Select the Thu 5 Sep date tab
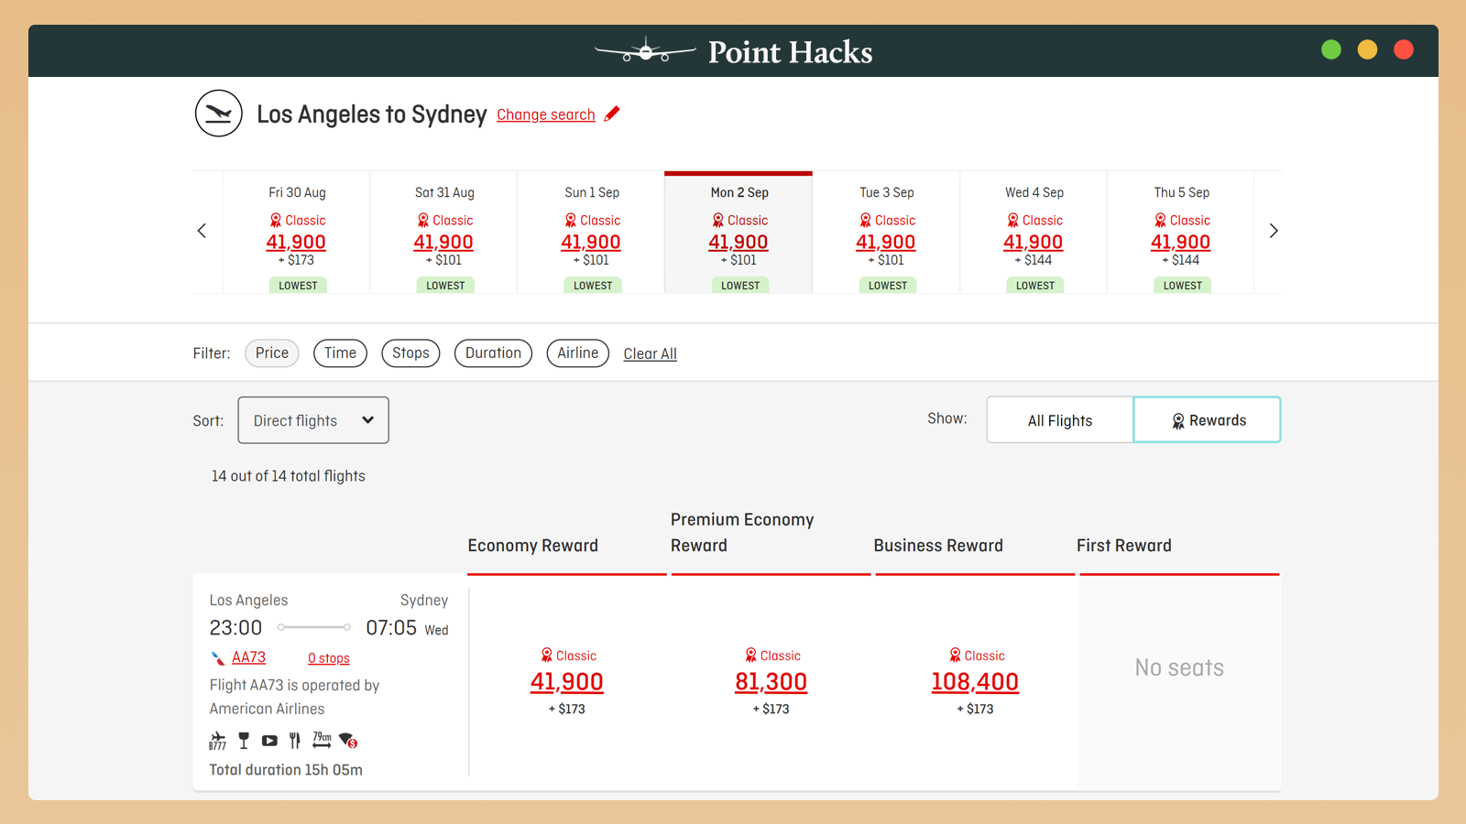 [1182, 233]
